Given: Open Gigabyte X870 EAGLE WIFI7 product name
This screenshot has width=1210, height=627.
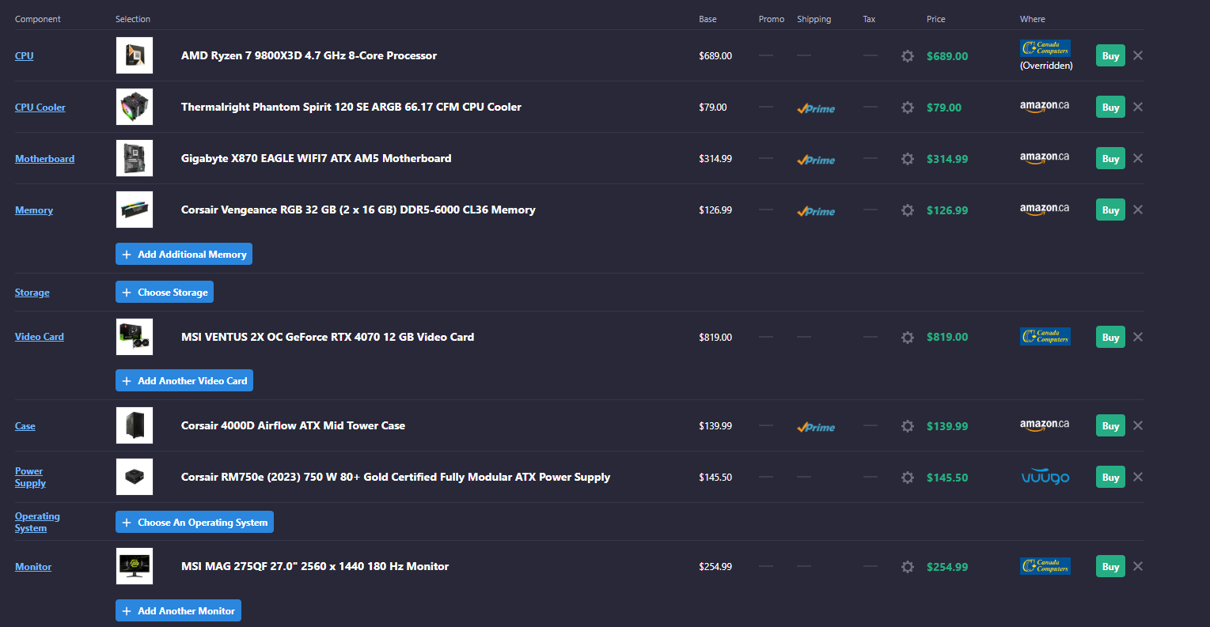Looking at the screenshot, I should click(317, 158).
